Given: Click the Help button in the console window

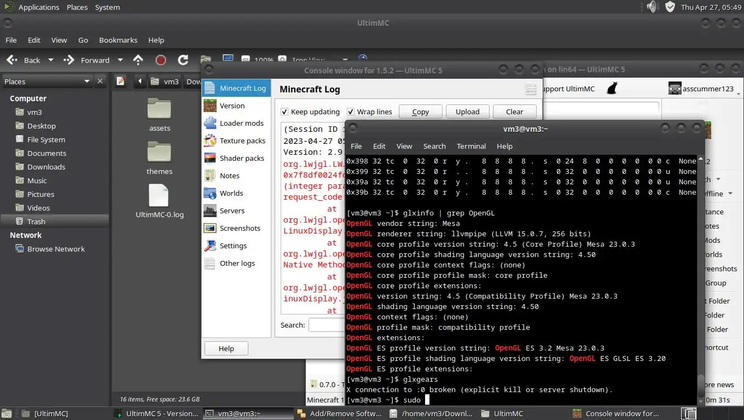Looking at the screenshot, I should point(226,348).
